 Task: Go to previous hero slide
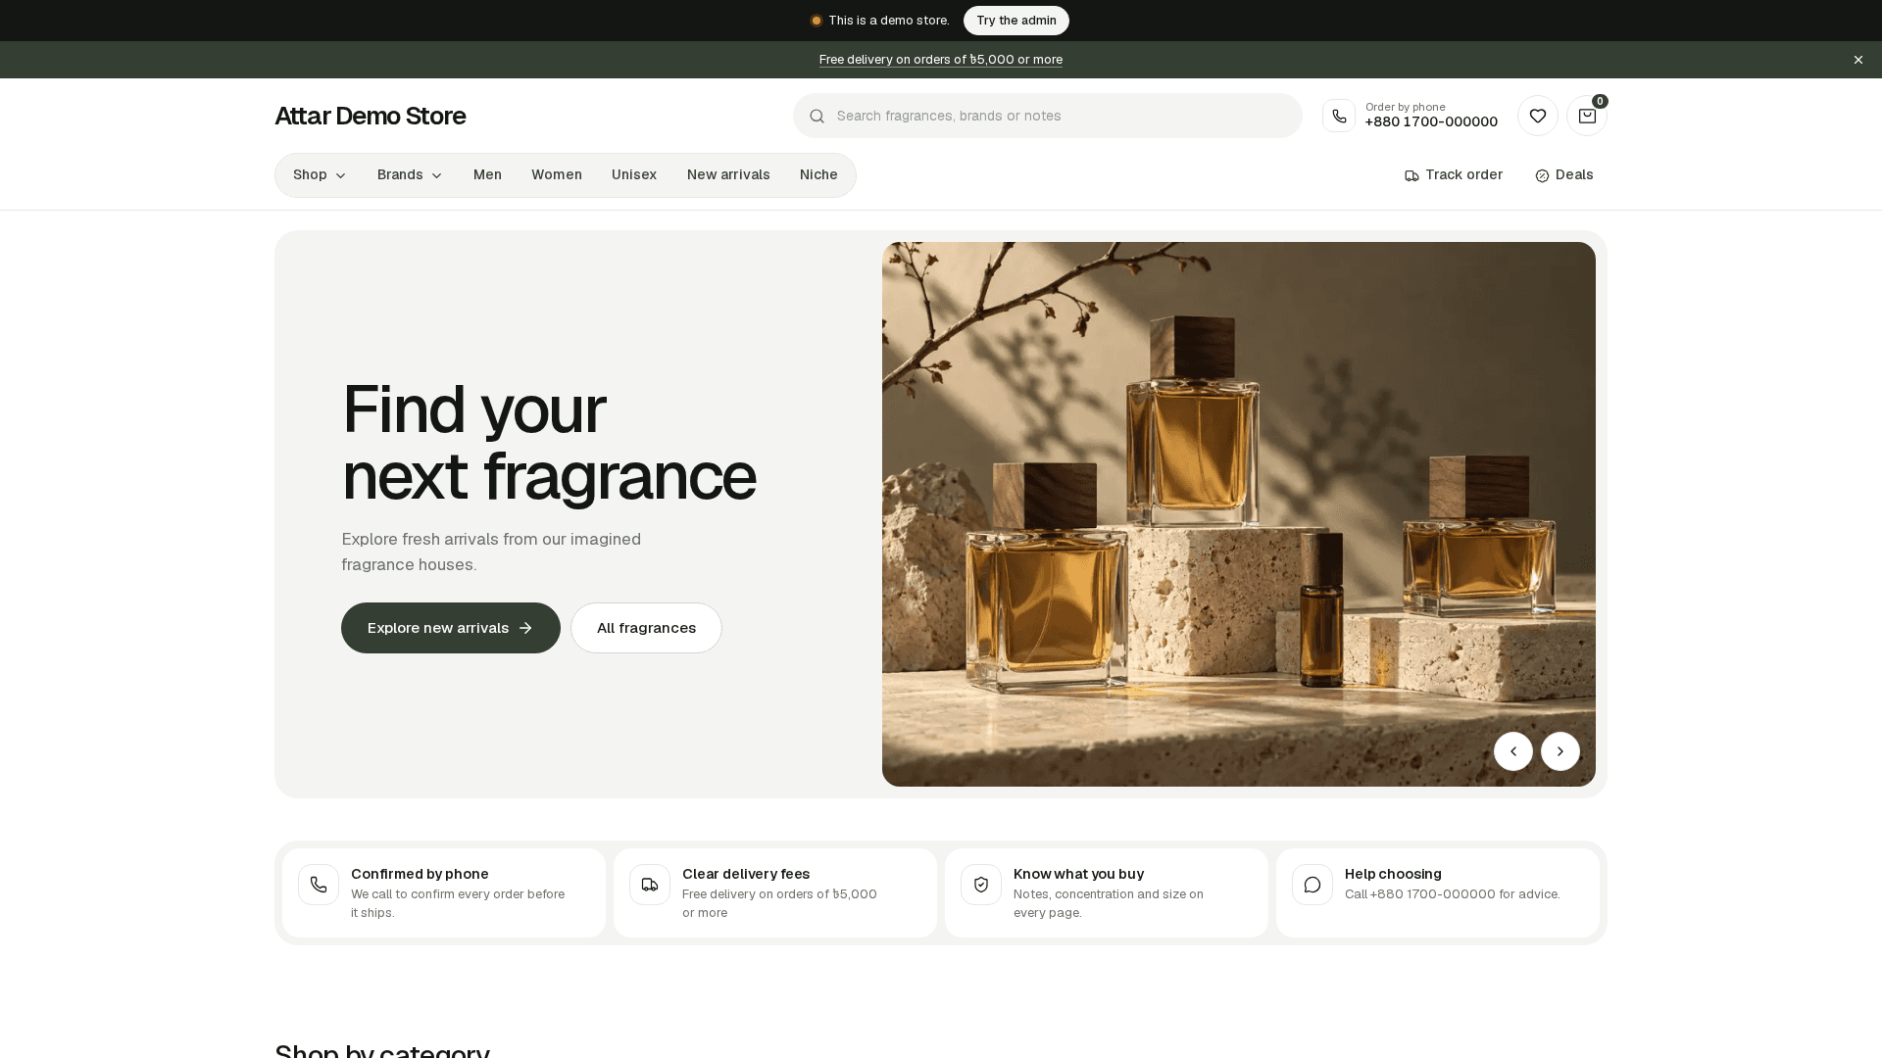point(1512,751)
